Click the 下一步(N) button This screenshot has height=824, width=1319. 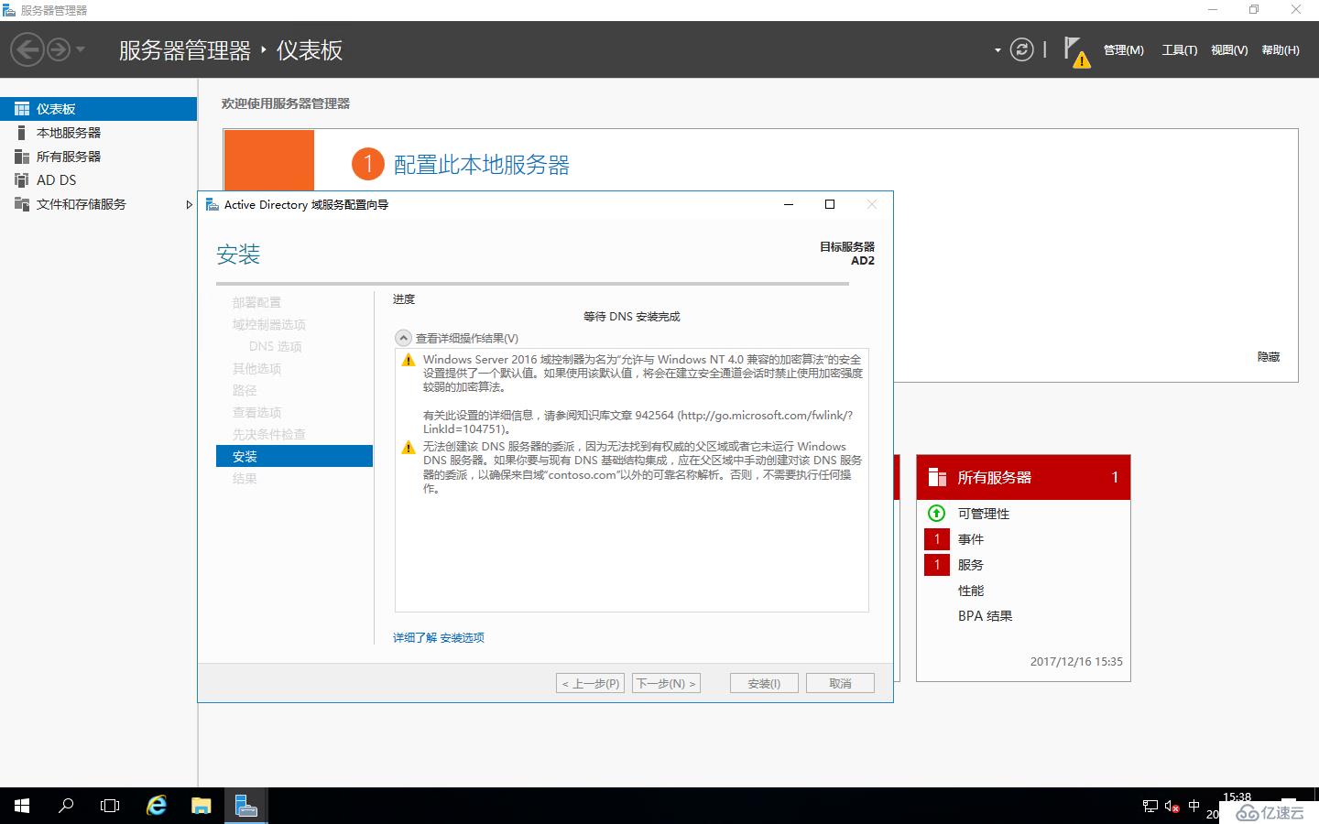[x=666, y=683]
